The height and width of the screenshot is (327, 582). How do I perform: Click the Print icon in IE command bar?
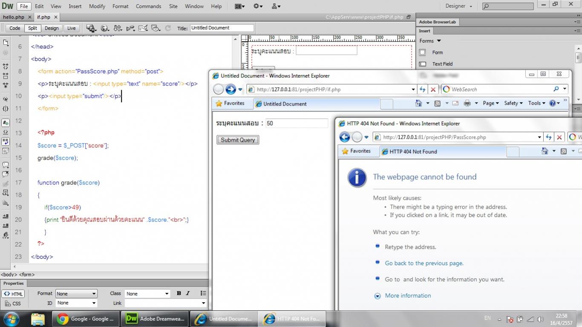[x=467, y=103]
